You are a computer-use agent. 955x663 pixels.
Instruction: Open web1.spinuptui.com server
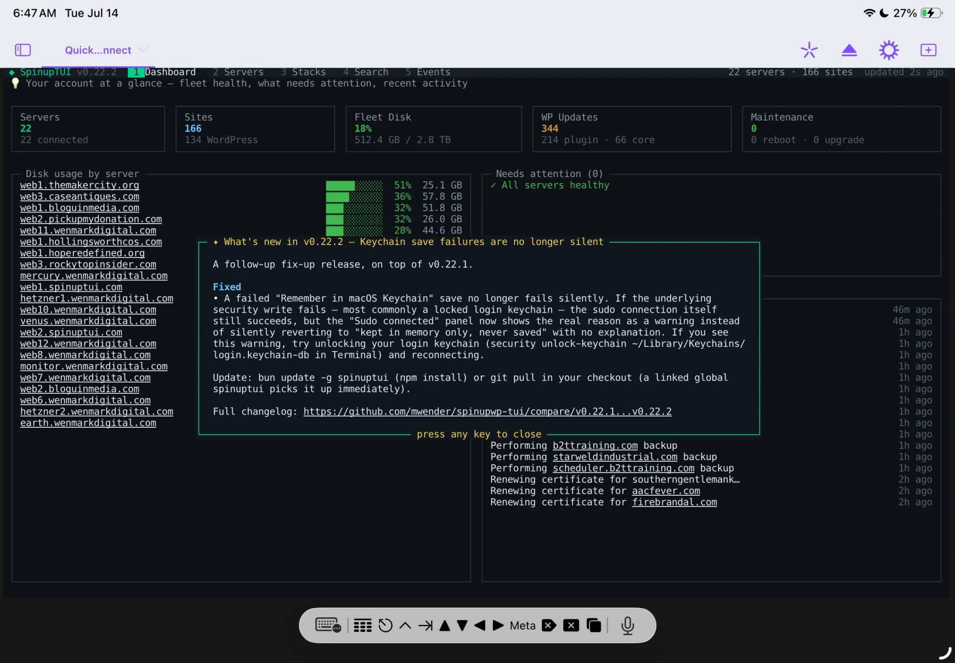point(71,287)
